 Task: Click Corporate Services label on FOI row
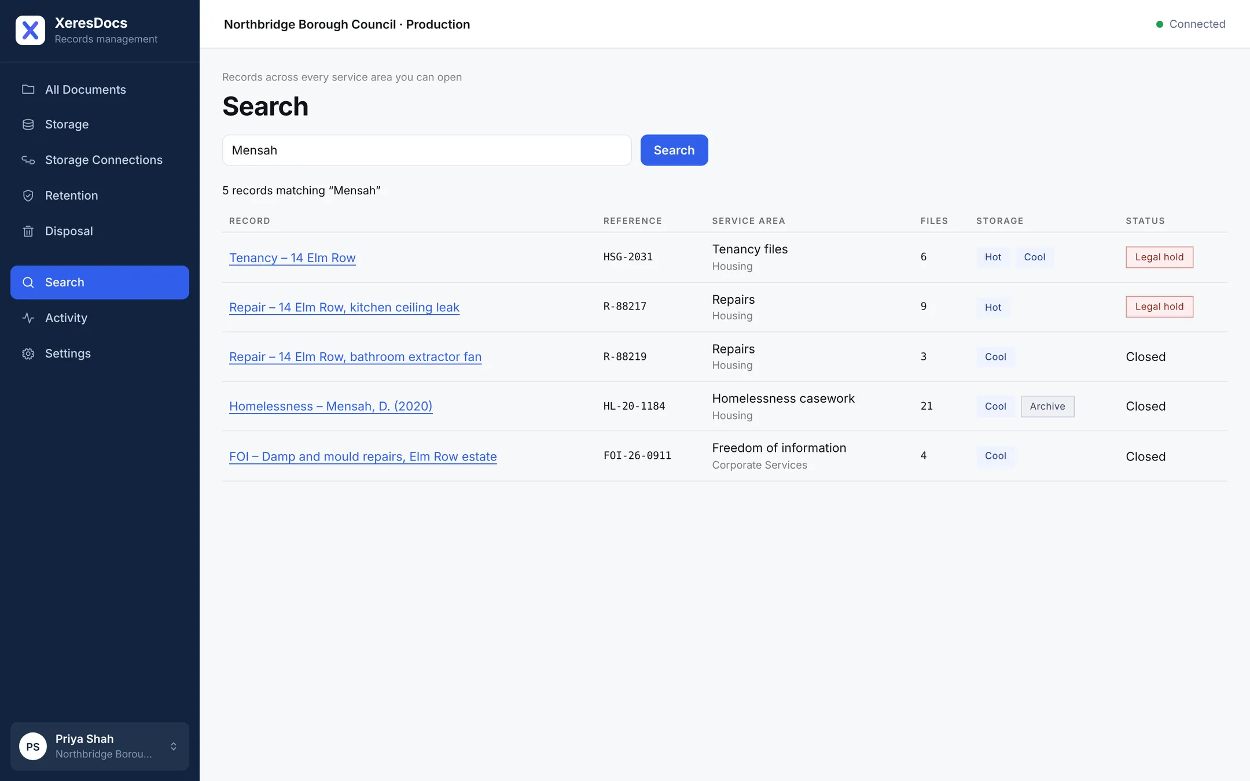point(759,465)
